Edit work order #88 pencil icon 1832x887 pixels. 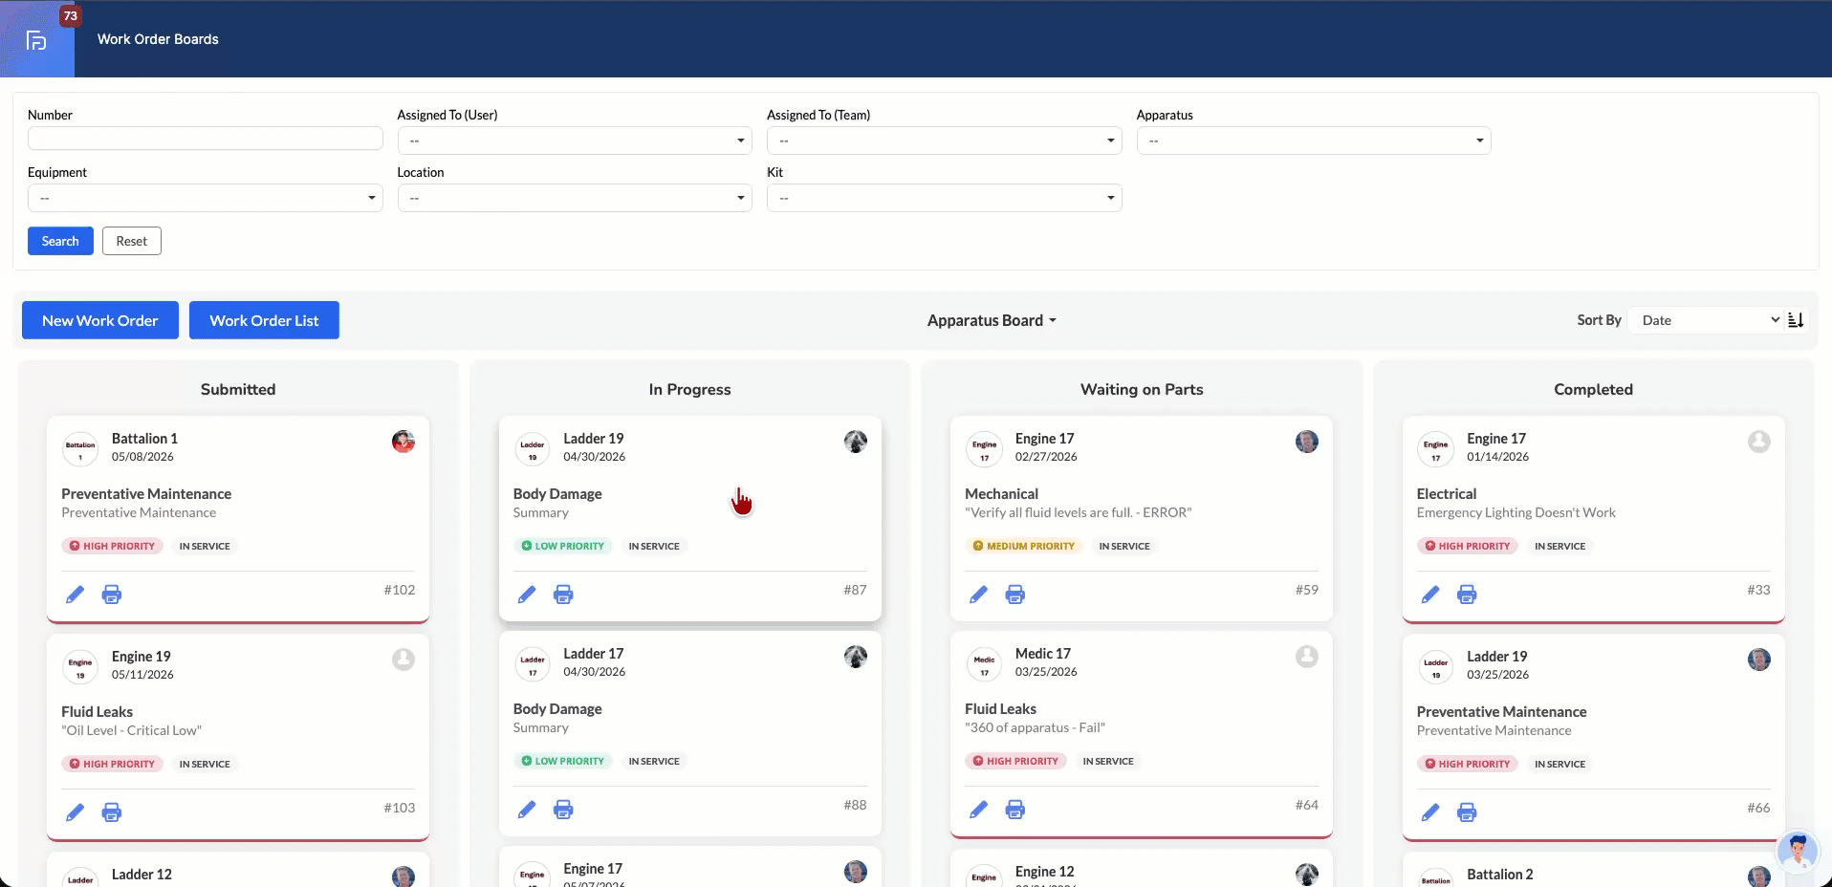click(527, 810)
